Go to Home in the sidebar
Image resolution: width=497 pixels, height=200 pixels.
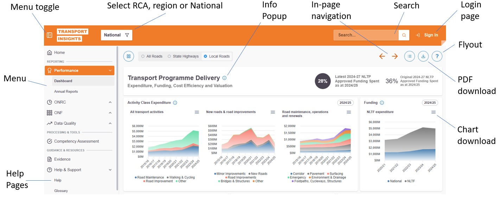(x=80, y=52)
